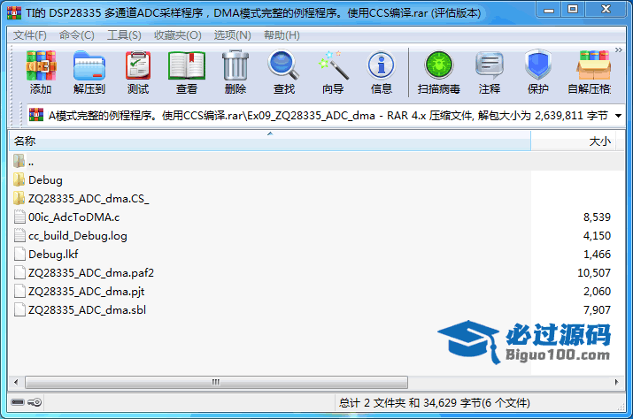Select the Debug folder
This screenshot has width=633, height=419.
[x=317, y=180]
